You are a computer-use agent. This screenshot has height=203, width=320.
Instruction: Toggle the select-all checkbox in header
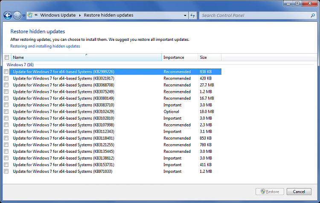click(7, 57)
